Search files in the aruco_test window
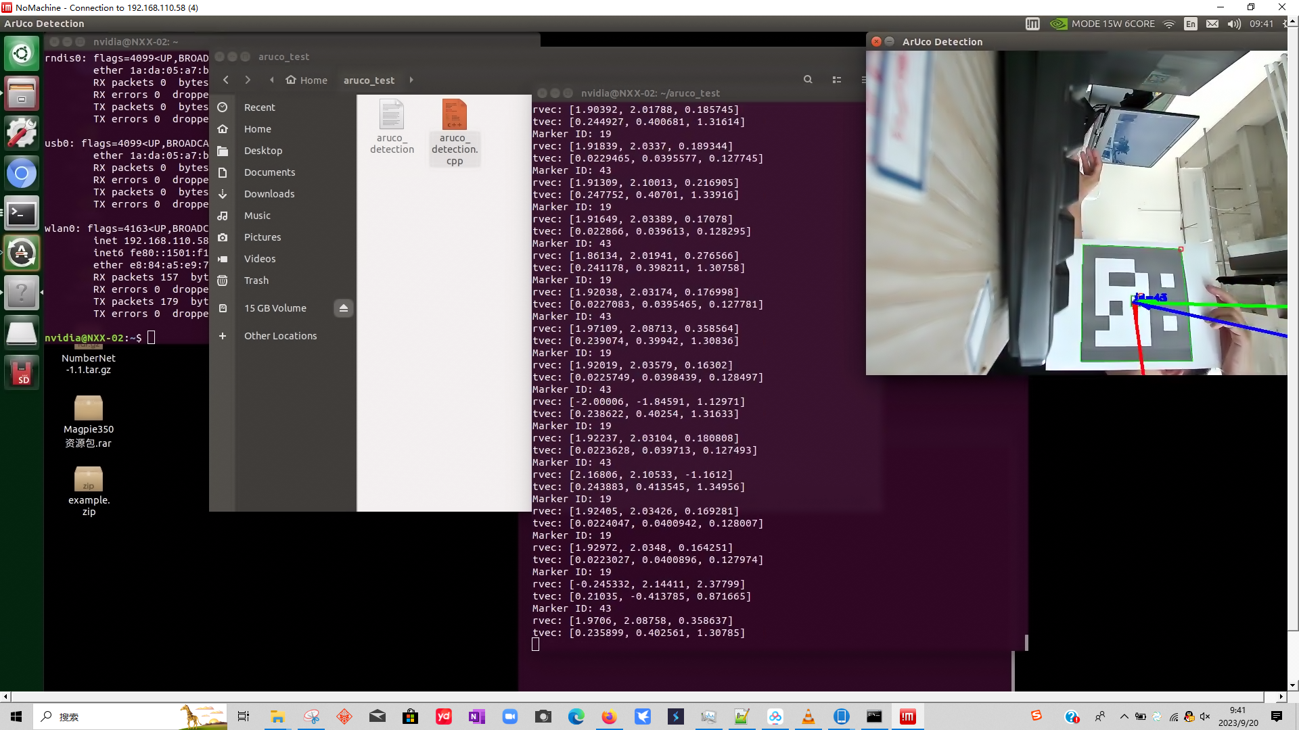 (808, 80)
